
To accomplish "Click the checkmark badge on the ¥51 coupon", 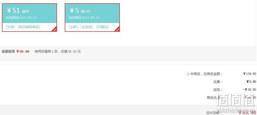I will coord(55,30).
